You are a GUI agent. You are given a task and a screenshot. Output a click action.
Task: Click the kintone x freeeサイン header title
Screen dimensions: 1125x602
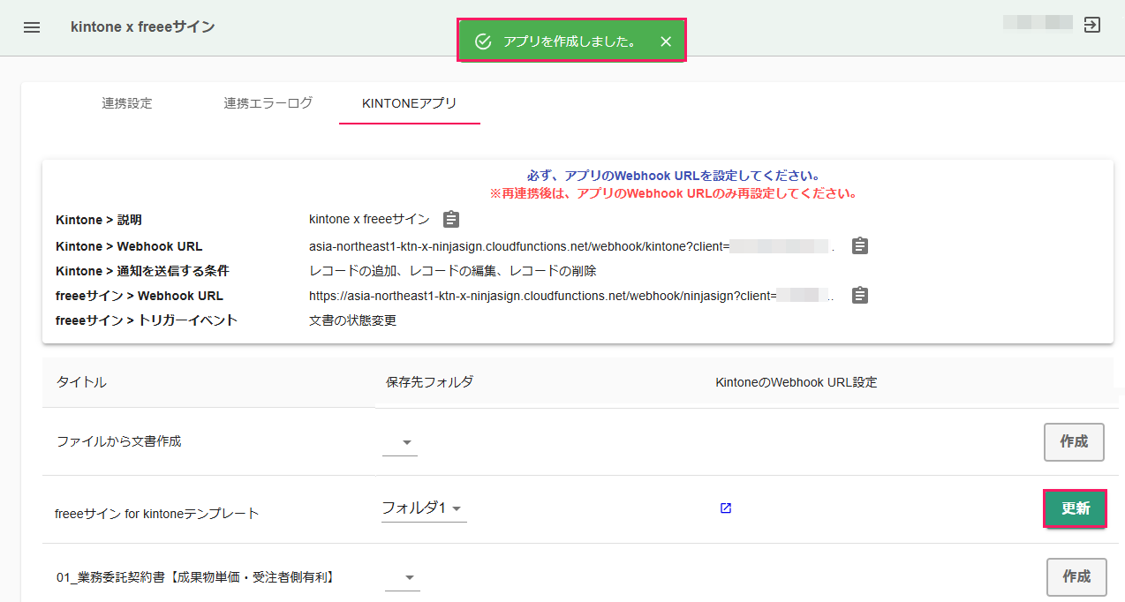click(x=143, y=27)
